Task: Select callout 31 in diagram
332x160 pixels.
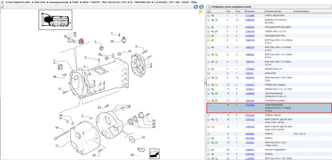Action: [x=143, y=137]
